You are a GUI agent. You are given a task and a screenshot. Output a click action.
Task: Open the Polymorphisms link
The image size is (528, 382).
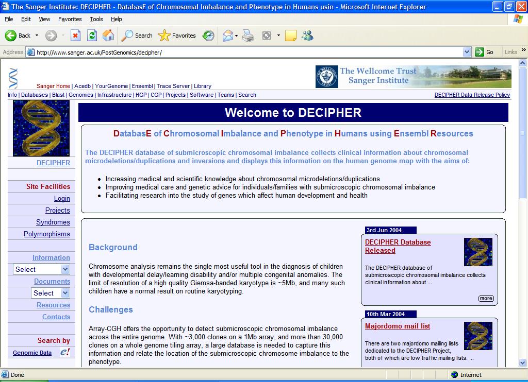pyautogui.click(x=47, y=234)
